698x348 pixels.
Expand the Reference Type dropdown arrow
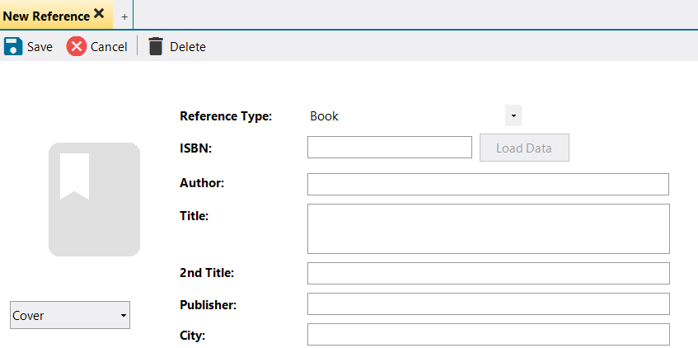tap(513, 116)
